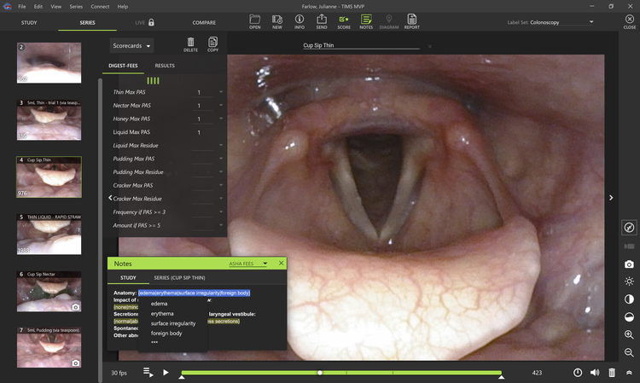
Task: Open Nectar Max PAS value dropdown
Action: (x=221, y=105)
